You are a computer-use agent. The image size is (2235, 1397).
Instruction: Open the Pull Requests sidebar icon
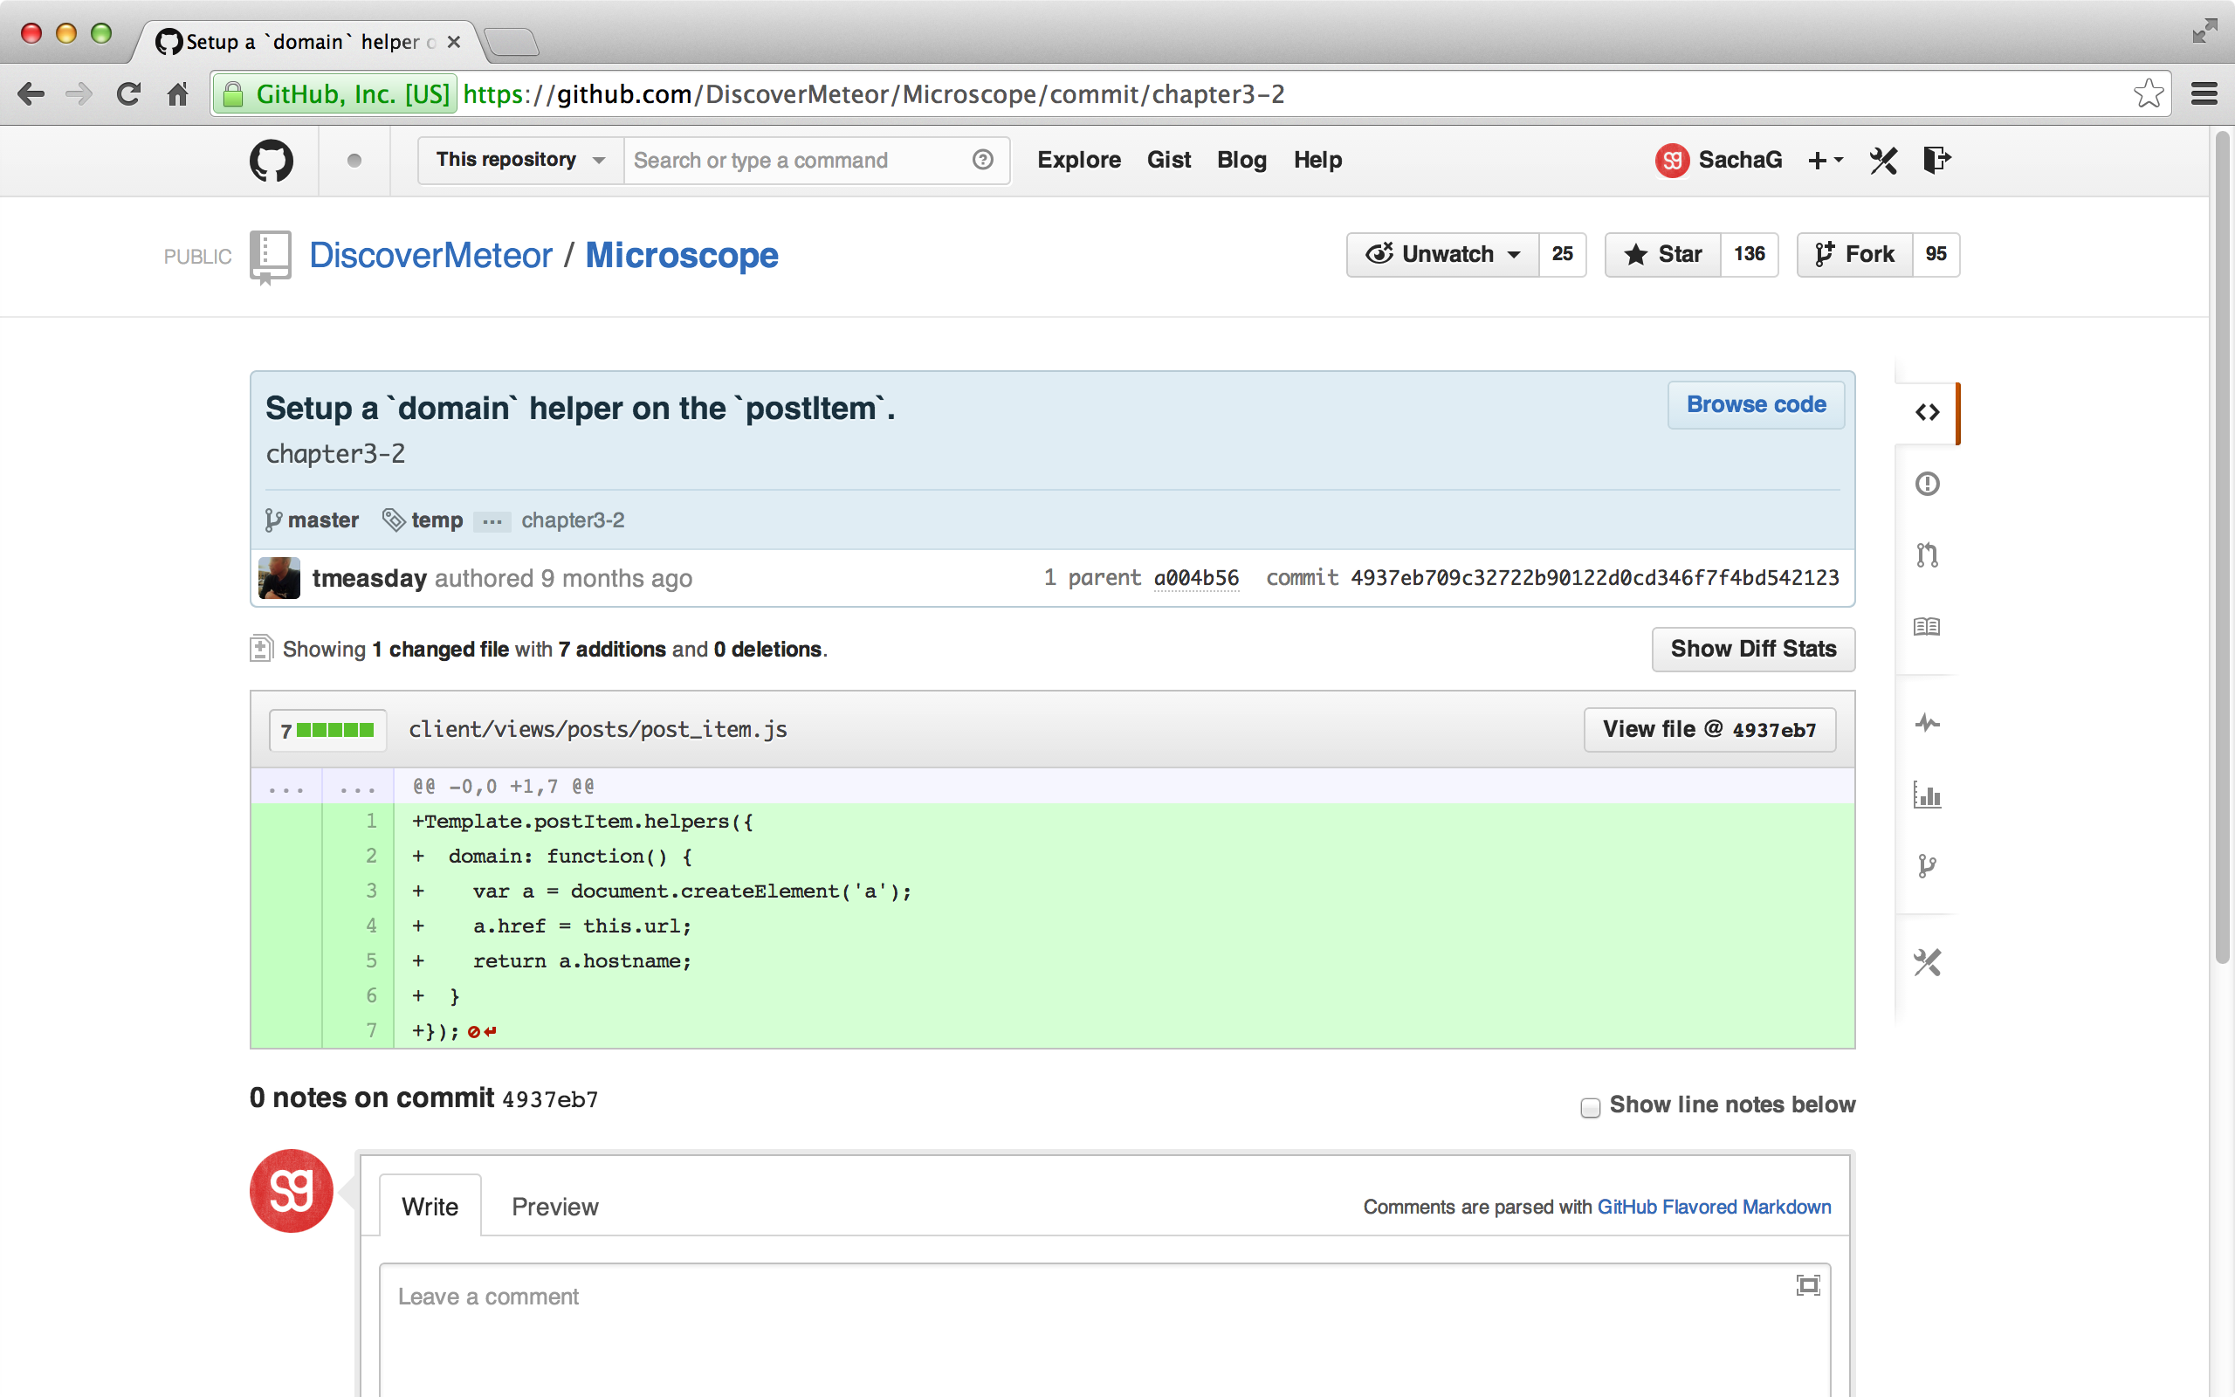(x=1927, y=555)
